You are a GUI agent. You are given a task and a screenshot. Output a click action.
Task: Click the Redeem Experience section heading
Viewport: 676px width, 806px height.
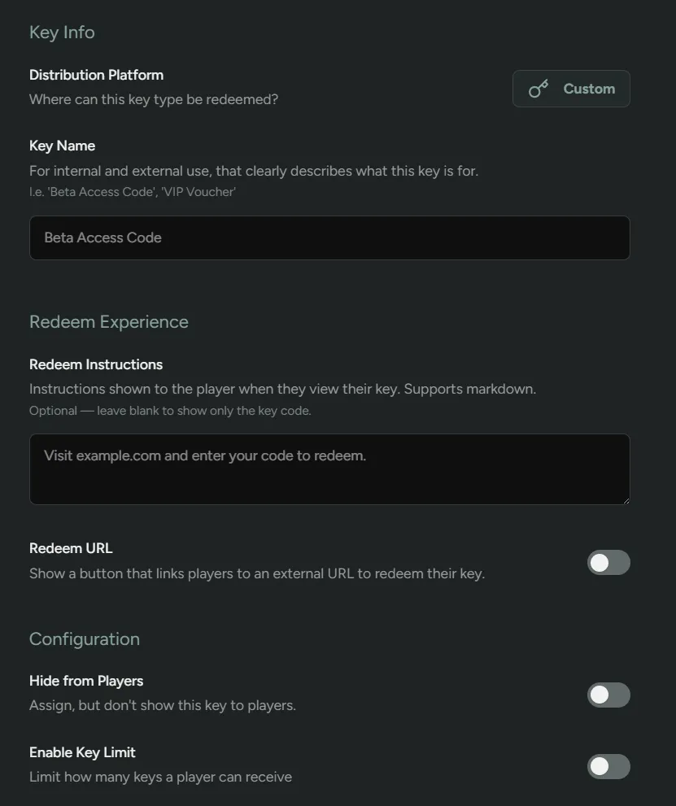coord(109,322)
